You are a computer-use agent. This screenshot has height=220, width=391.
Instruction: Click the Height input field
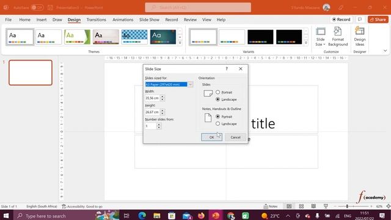pyautogui.click(x=152, y=112)
